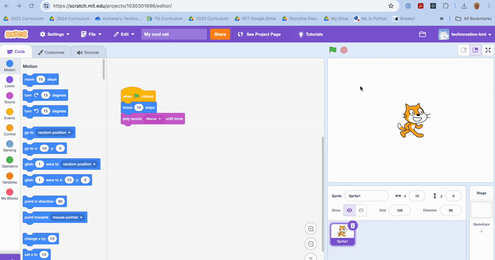495x260 pixels.
Task: Delete Sprite1 with the trash icon
Action: (x=353, y=225)
